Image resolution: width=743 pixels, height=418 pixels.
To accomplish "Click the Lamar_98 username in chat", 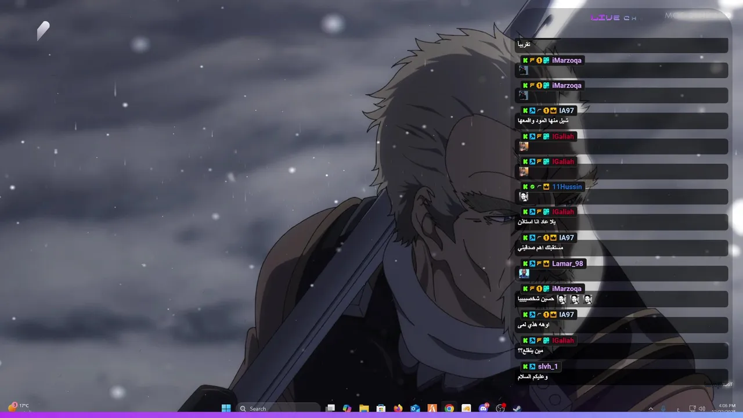I will pyautogui.click(x=568, y=264).
